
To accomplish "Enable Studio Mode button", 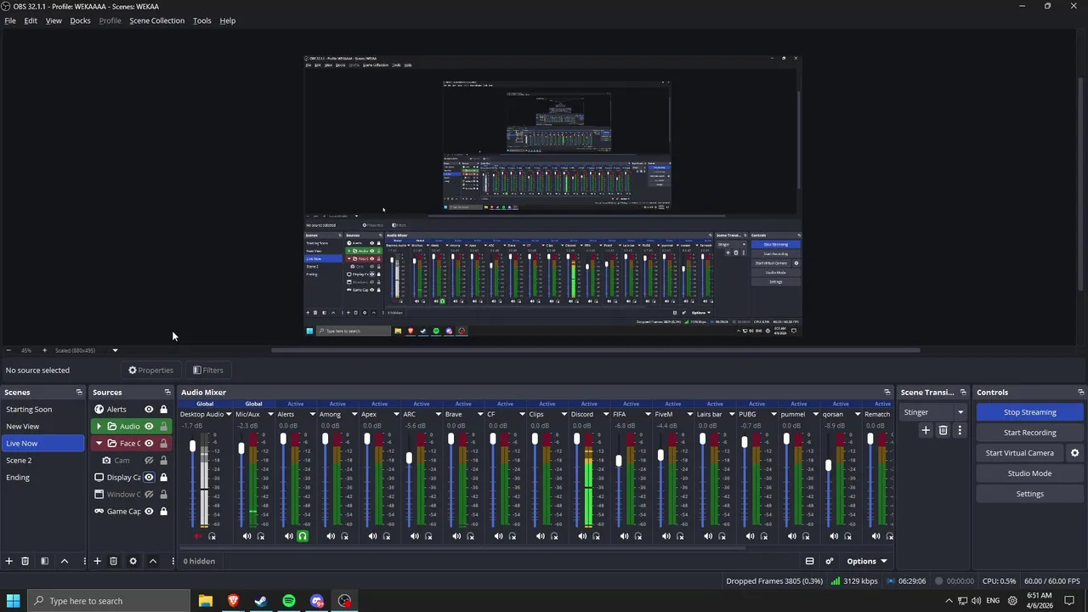I will (1029, 473).
